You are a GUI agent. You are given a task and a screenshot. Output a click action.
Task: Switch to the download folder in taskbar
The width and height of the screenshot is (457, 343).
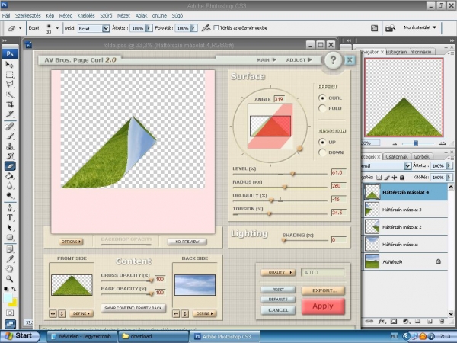point(154,336)
